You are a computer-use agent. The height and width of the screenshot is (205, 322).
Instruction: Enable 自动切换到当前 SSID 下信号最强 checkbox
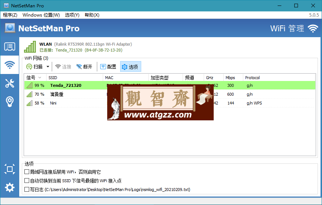pyautogui.click(x=27, y=180)
